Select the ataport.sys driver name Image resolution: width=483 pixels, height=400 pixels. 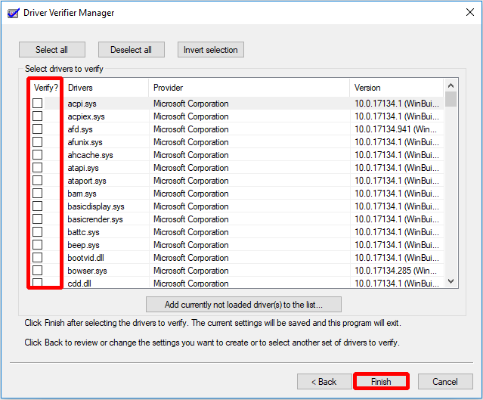point(87,181)
